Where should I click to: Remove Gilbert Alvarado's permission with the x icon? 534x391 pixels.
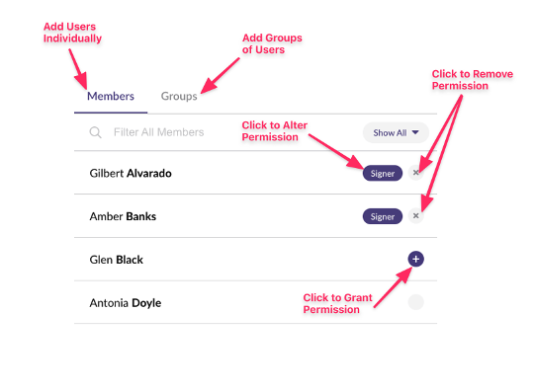point(415,173)
